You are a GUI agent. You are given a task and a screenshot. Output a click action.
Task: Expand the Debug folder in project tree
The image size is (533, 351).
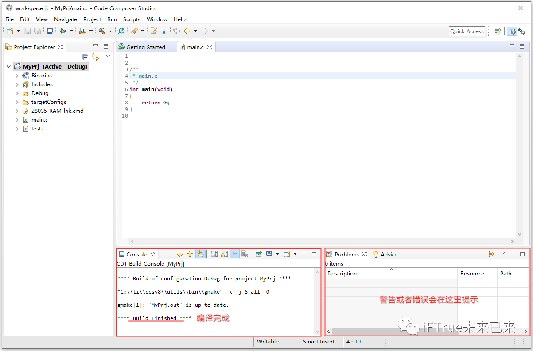click(17, 93)
